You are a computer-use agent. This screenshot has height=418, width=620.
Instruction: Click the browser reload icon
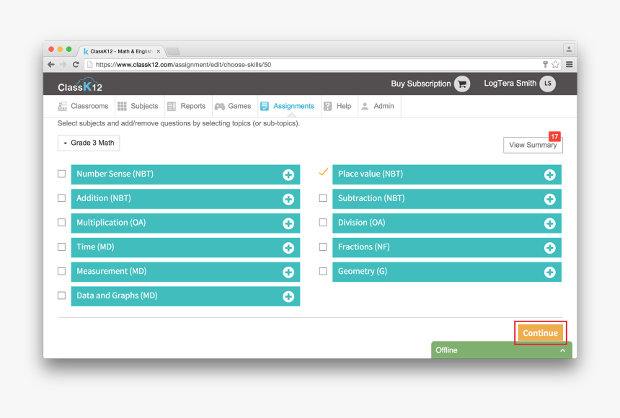(76, 64)
